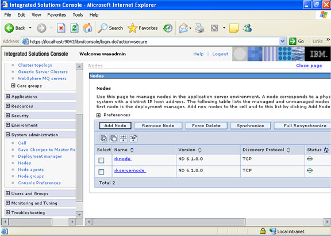Click the clear filter icon
The height and width of the screenshot is (236, 331).
133,138
